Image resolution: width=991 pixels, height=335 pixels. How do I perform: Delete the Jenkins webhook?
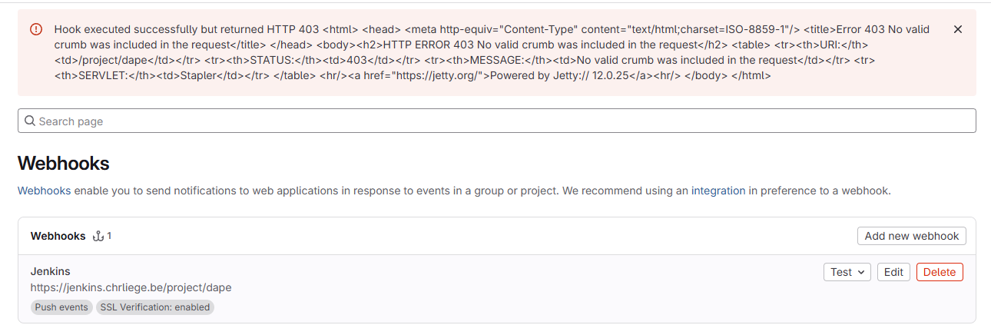[x=940, y=272]
